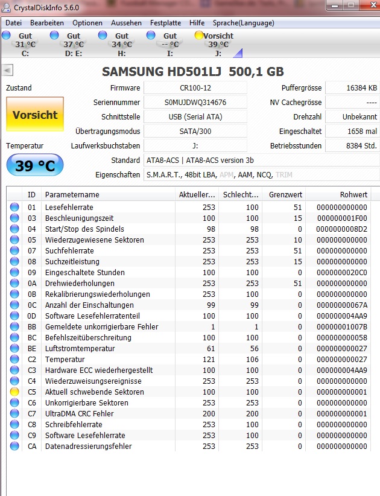This screenshot has width=380, height=496.
Task: Click status orb of Wiederzugewiesene Sektoren row
Action: (x=14, y=240)
